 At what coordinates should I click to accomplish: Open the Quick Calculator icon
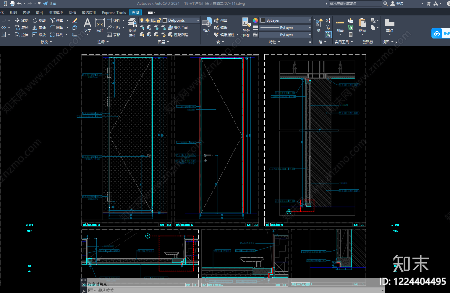(x=351, y=35)
